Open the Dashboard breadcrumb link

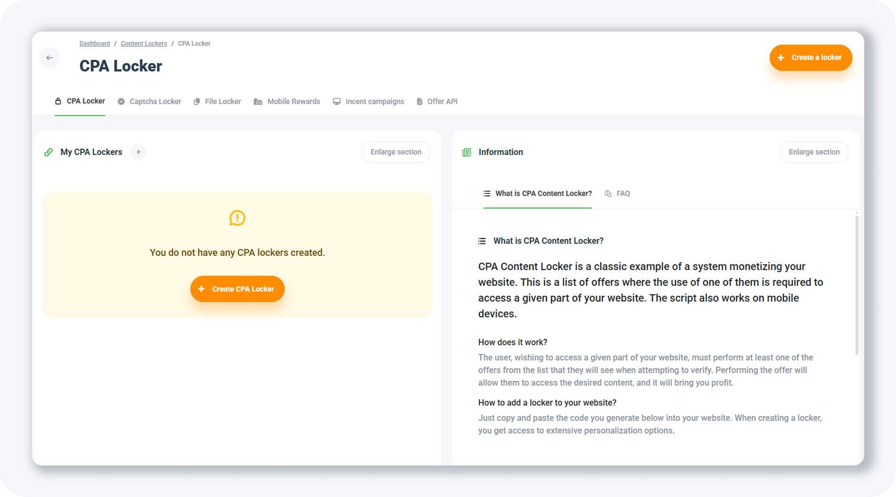(x=95, y=44)
